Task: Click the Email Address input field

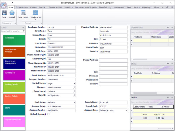Action: point(61,75)
